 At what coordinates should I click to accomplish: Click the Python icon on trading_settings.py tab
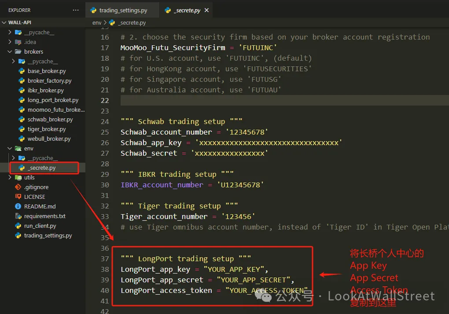93,10
